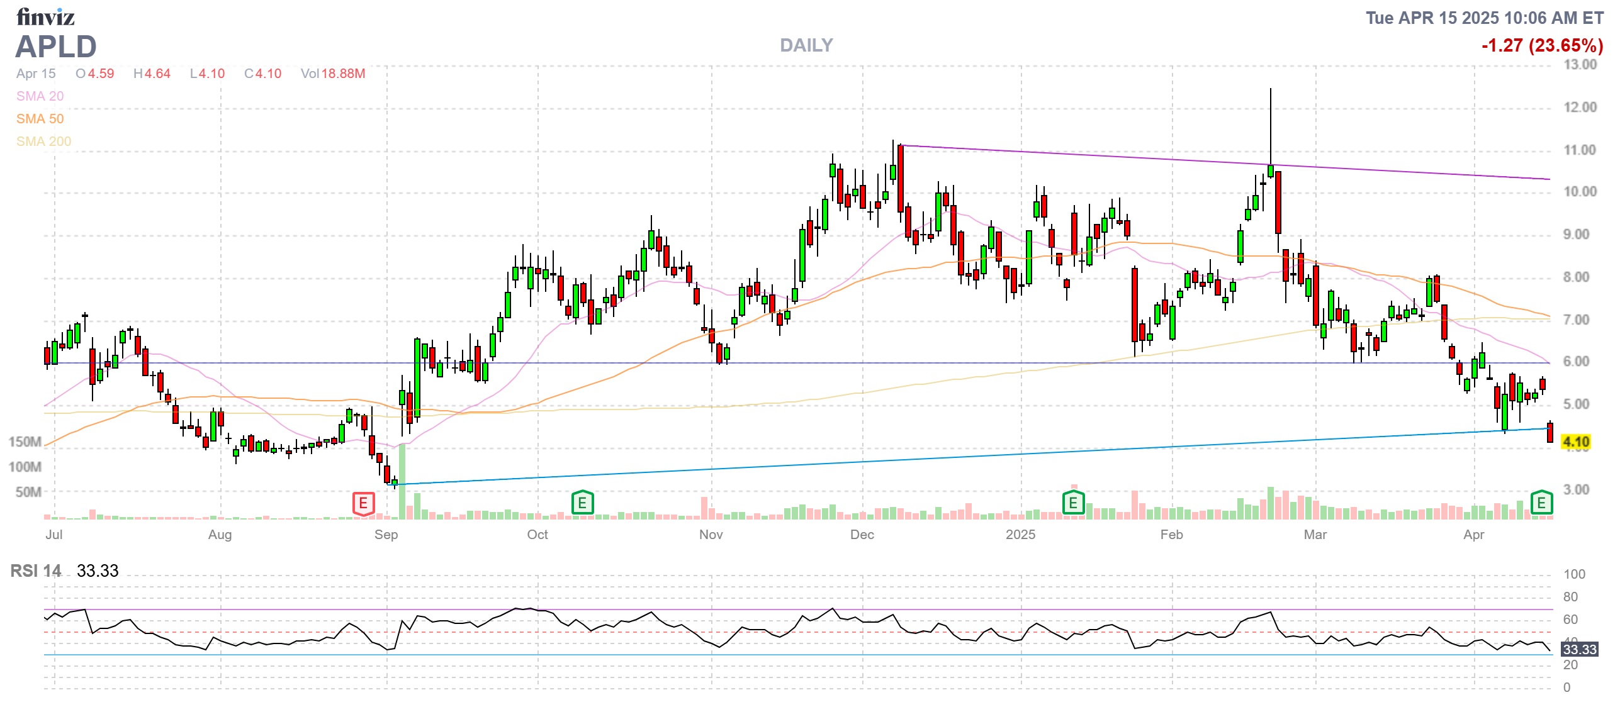Click the green earnings E marker in January 2025

[1073, 503]
